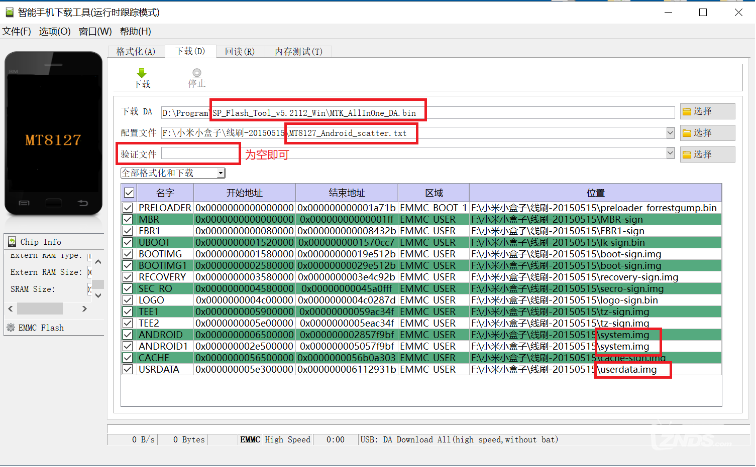Click the app icon in title bar
The width and height of the screenshot is (756, 467).
point(9,12)
